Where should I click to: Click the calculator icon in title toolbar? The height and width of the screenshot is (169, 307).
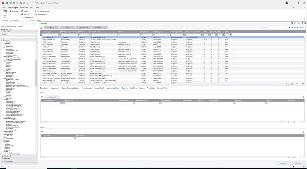point(10,3)
